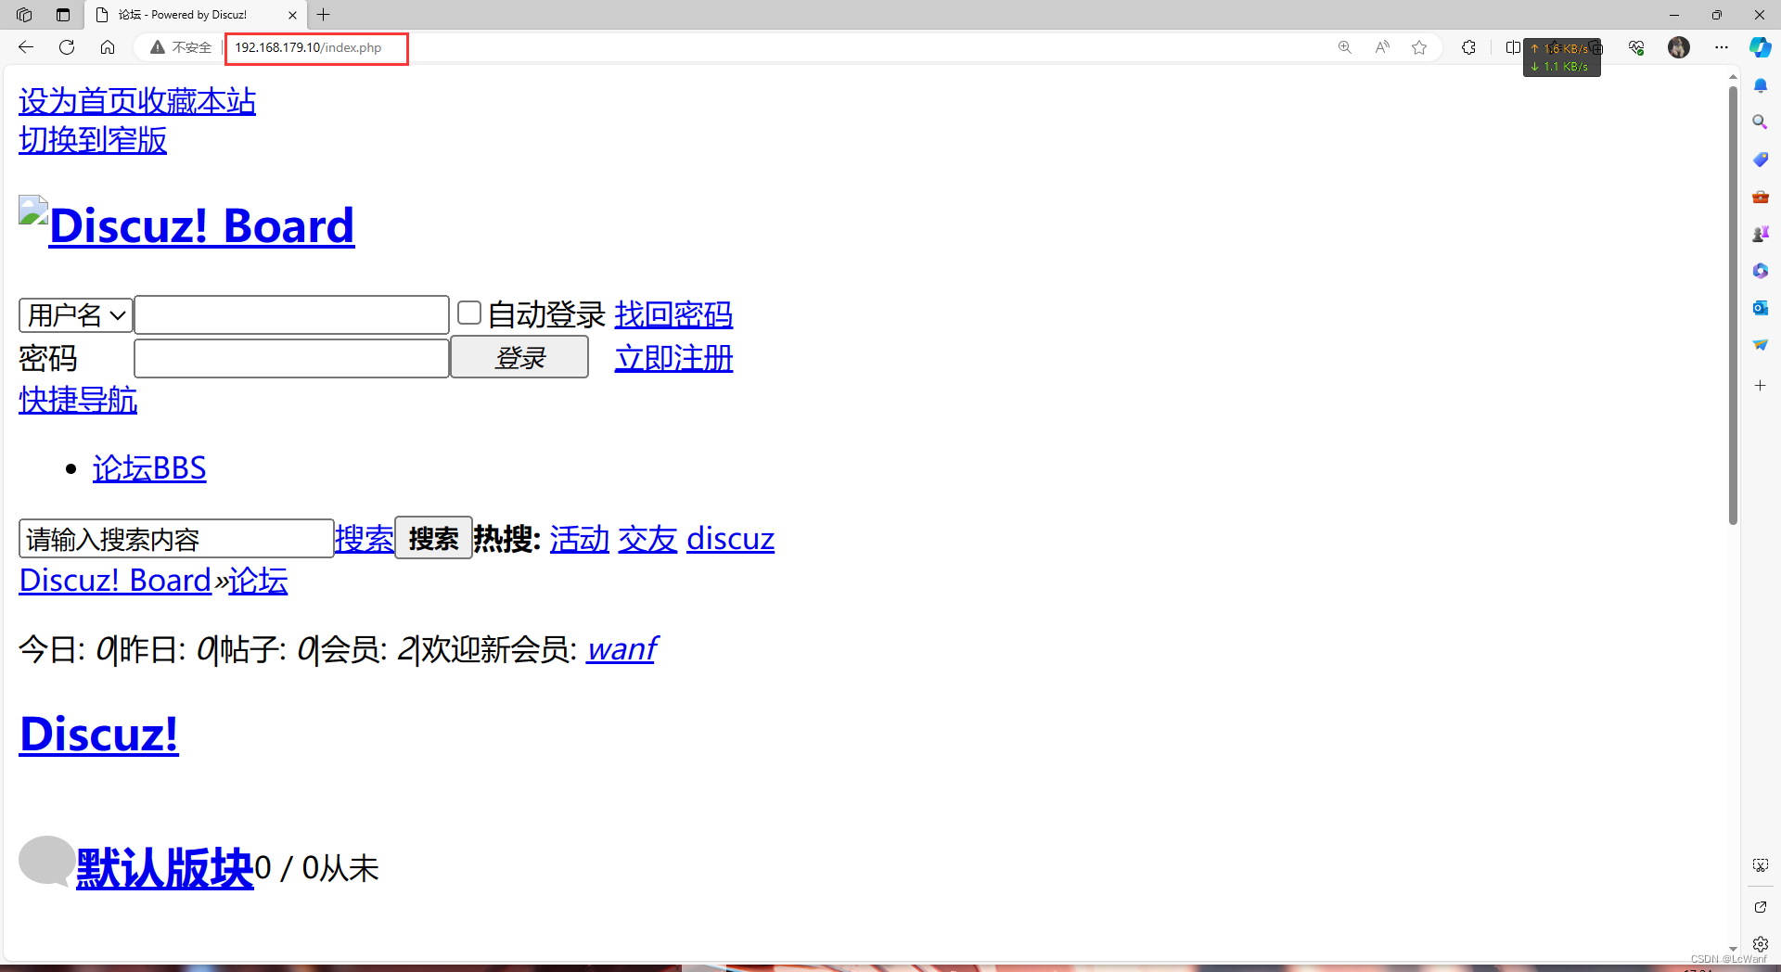The image size is (1781, 972).
Task: Enable the 自动登录 checkbox
Action: tap(468, 313)
